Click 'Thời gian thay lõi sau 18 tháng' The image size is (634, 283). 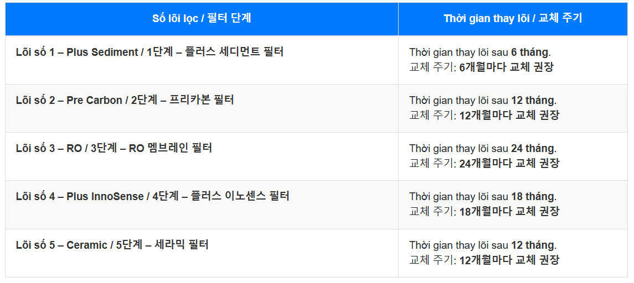click(483, 197)
